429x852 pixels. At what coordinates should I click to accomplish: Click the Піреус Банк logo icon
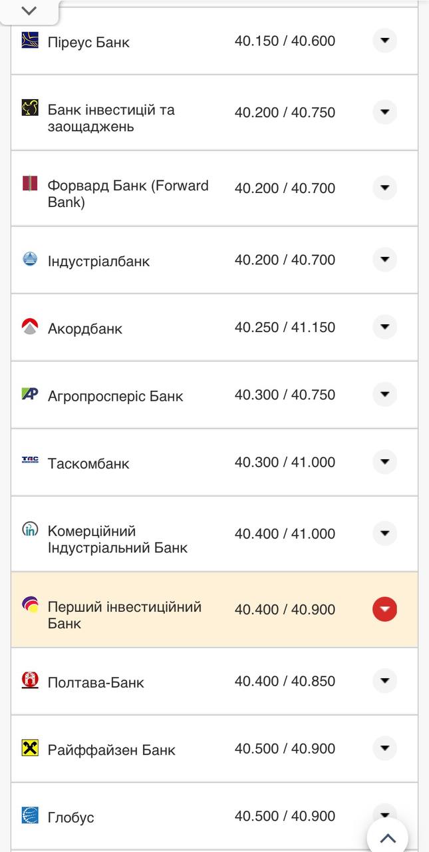click(x=29, y=39)
